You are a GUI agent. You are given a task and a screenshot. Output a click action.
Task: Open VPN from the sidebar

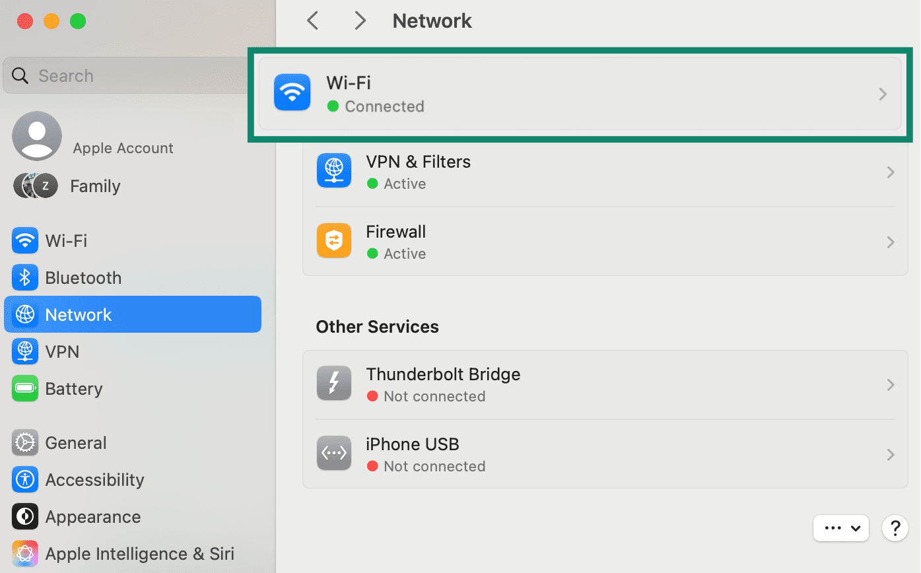[62, 352]
